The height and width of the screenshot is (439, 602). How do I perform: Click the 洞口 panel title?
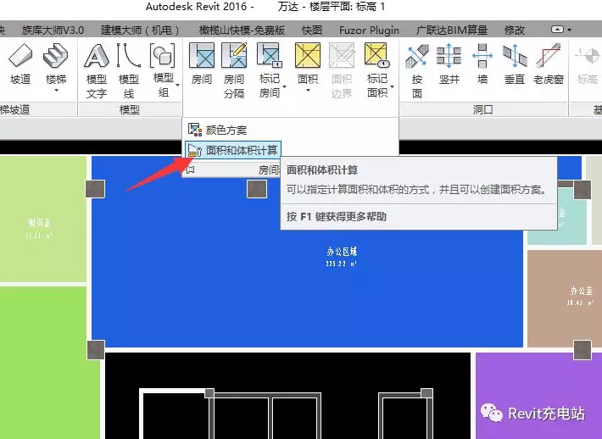(483, 110)
